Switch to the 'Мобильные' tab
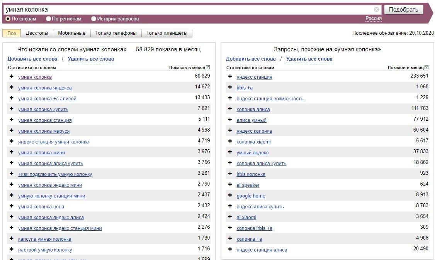 (x=71, y=33)
